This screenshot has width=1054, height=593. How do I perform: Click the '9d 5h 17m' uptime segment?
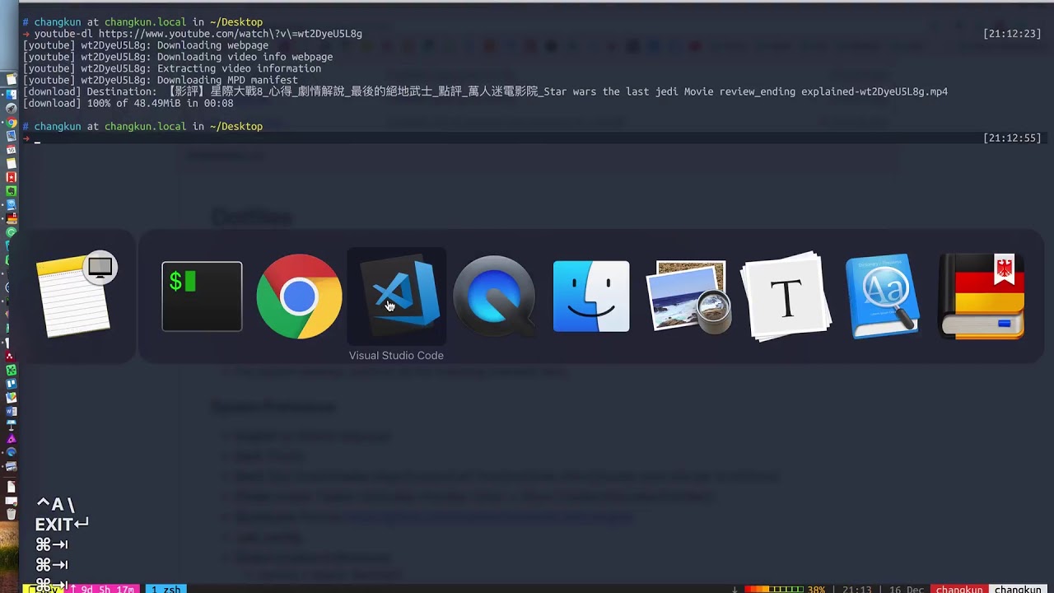(103, 589)
